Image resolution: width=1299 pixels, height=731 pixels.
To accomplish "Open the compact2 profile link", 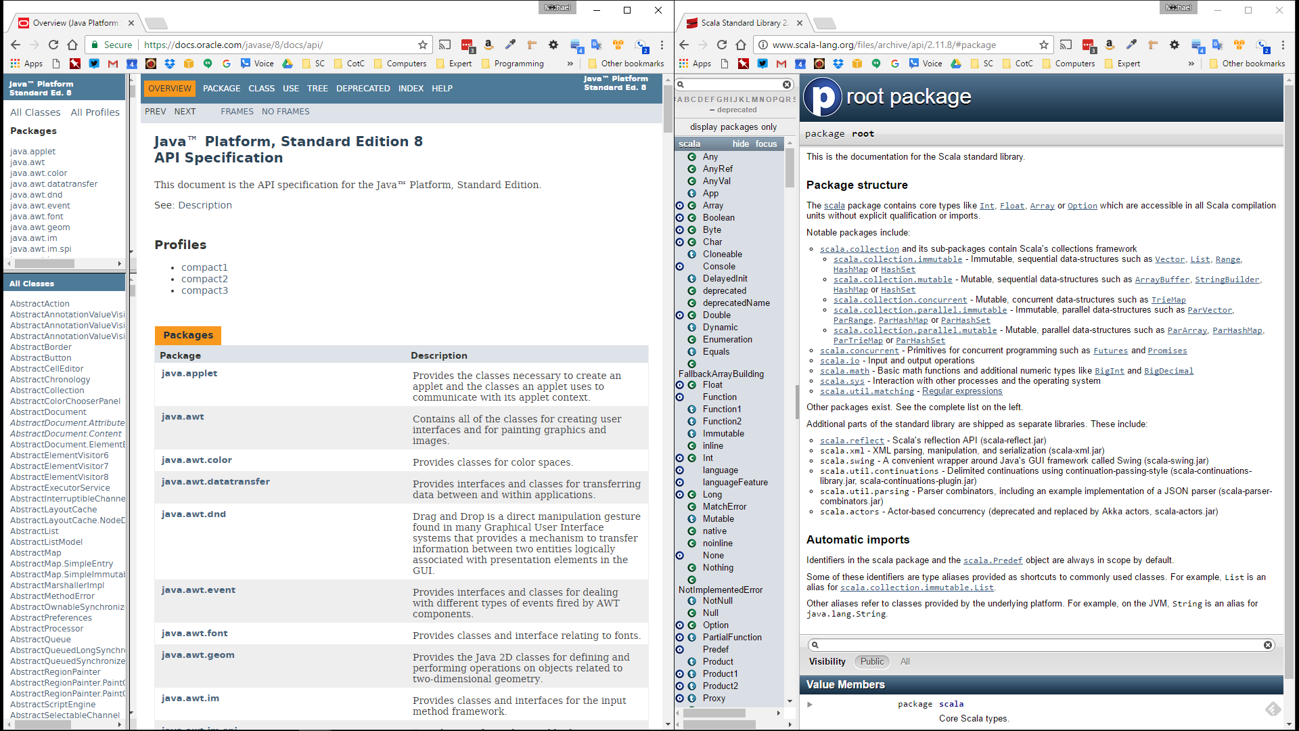I will coord(204,279).
